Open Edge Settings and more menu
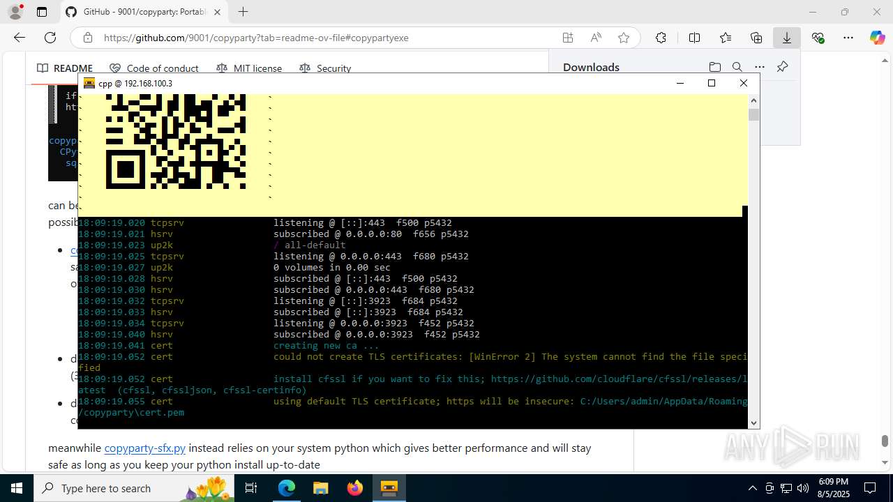893x502 pixels. click(x=848, y=38)
